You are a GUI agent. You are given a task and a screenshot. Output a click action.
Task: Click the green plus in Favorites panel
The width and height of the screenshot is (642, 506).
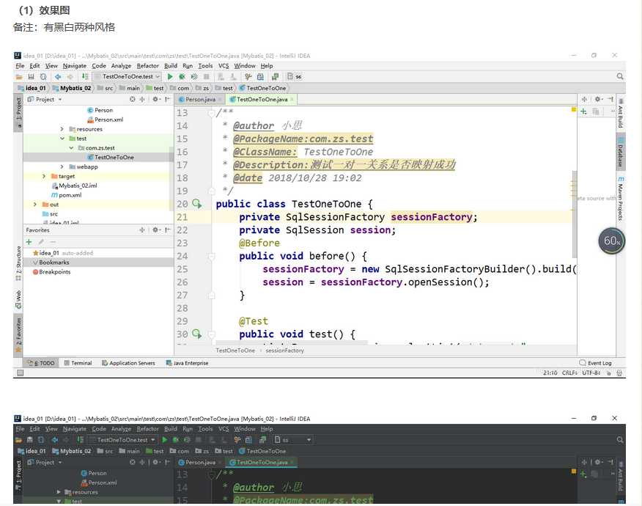click(29, 241)
